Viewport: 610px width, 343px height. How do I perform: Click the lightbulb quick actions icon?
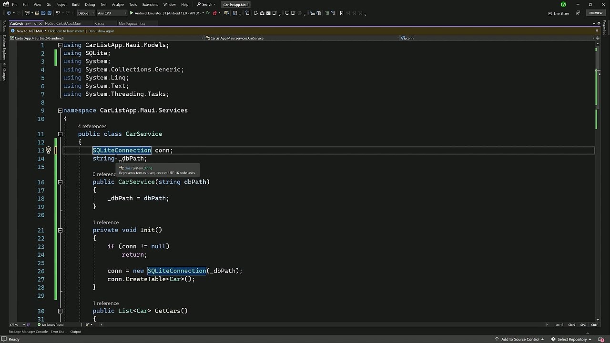point(48,150)
